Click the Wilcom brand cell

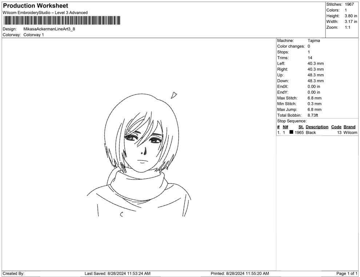coord(350,133)
